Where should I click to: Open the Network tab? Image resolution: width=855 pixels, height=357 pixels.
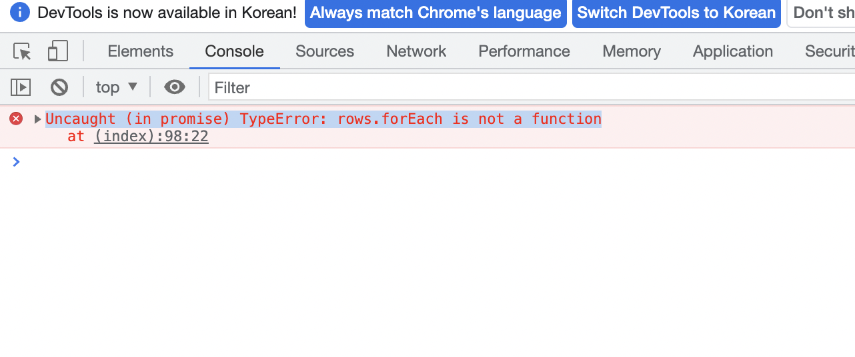[417, 51]
